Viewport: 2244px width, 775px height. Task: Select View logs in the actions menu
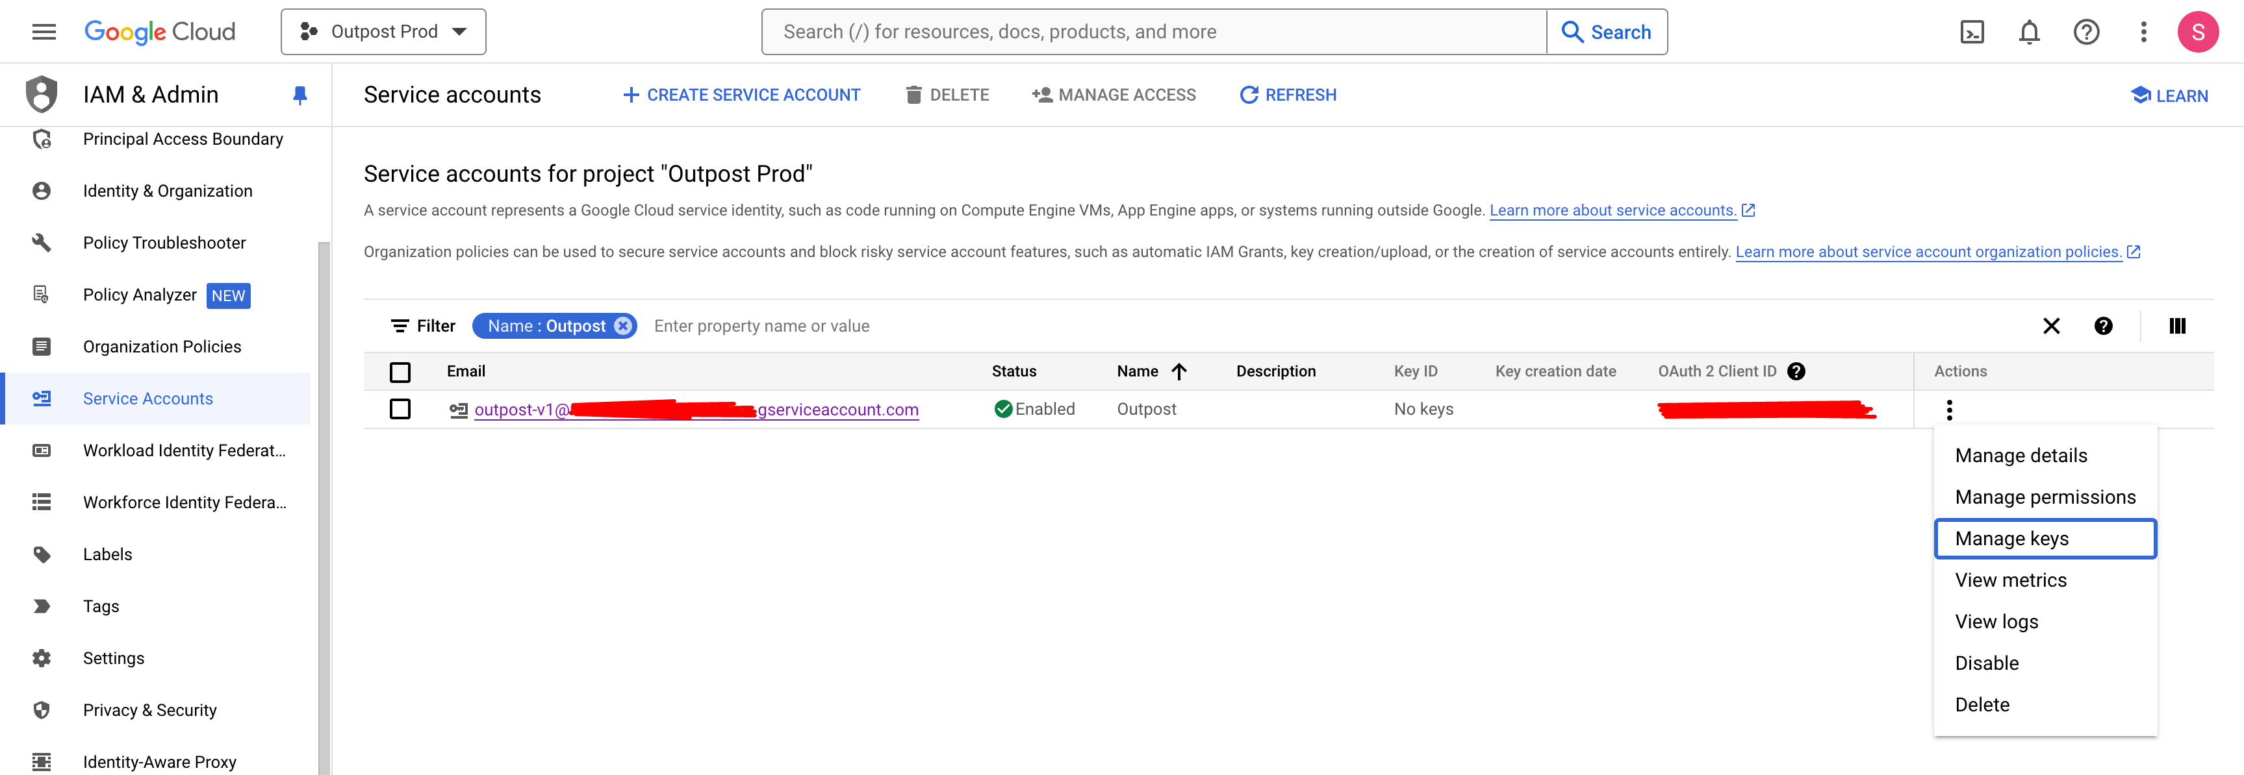(x=2045, y=622)
